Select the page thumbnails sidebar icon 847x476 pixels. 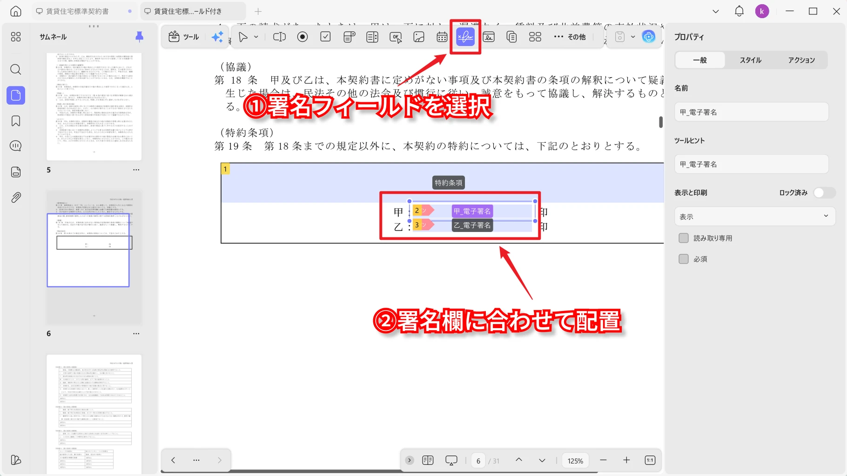[x=16, y=95]
